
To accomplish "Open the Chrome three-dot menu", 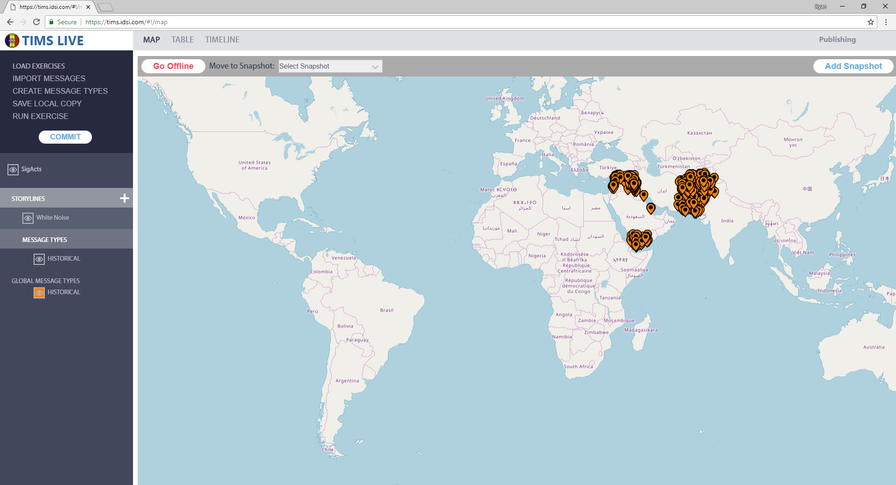I will tap(886, 22).
